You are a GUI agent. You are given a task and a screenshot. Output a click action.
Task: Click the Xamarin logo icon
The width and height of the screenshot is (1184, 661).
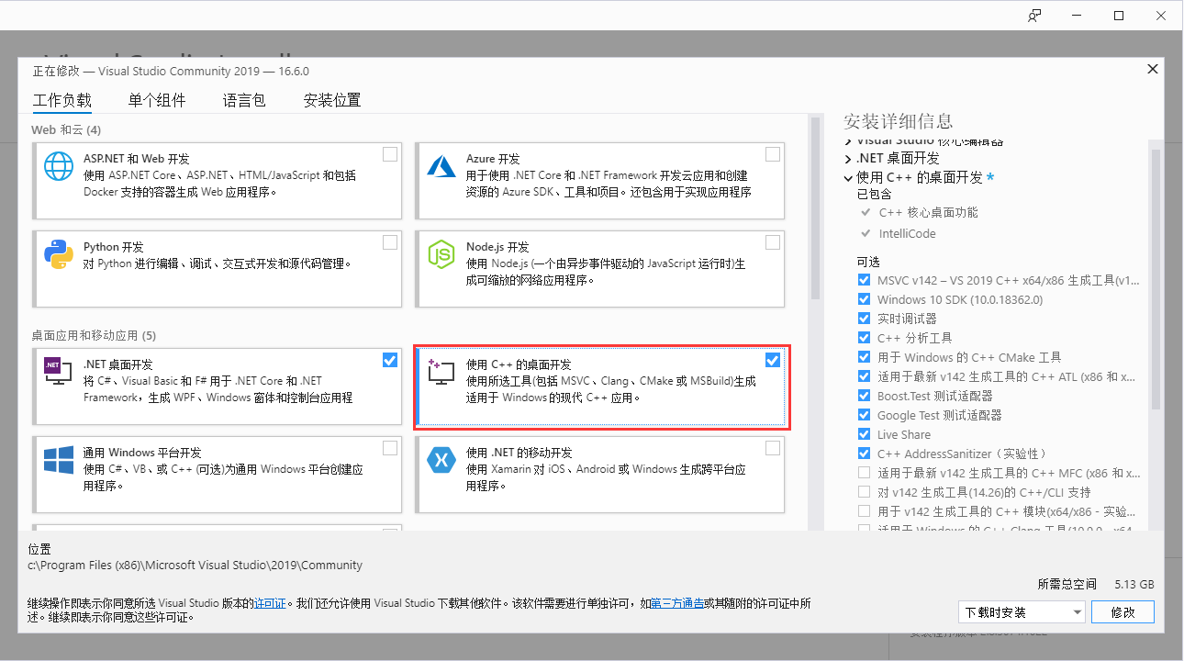[441, 460]
